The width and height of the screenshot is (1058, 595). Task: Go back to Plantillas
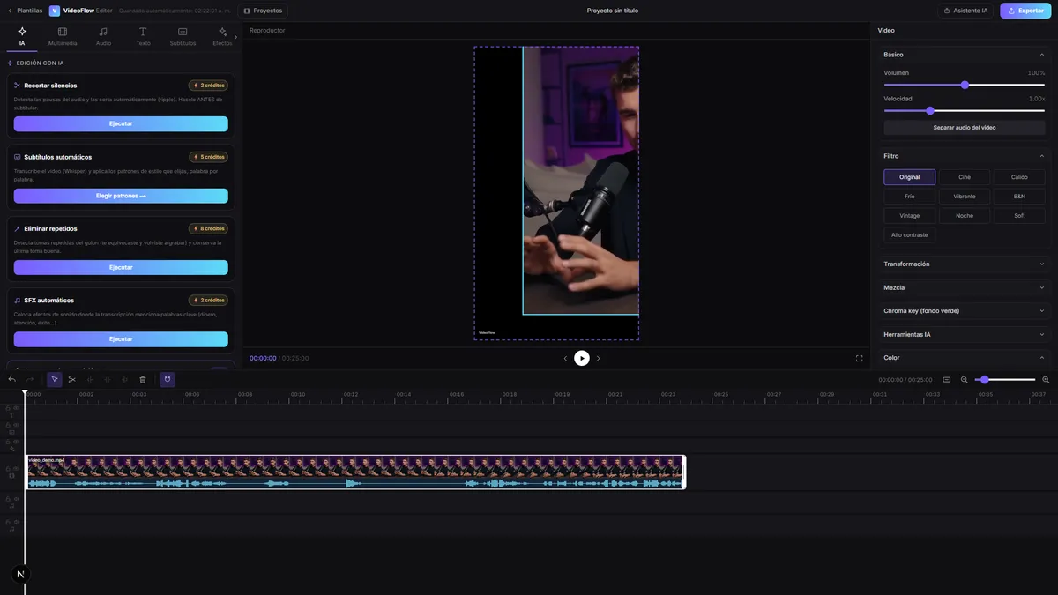coord(24,11)
